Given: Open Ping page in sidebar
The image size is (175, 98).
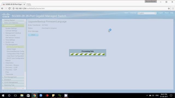Looking at the screenshot, I should click(x=7, y=72).
